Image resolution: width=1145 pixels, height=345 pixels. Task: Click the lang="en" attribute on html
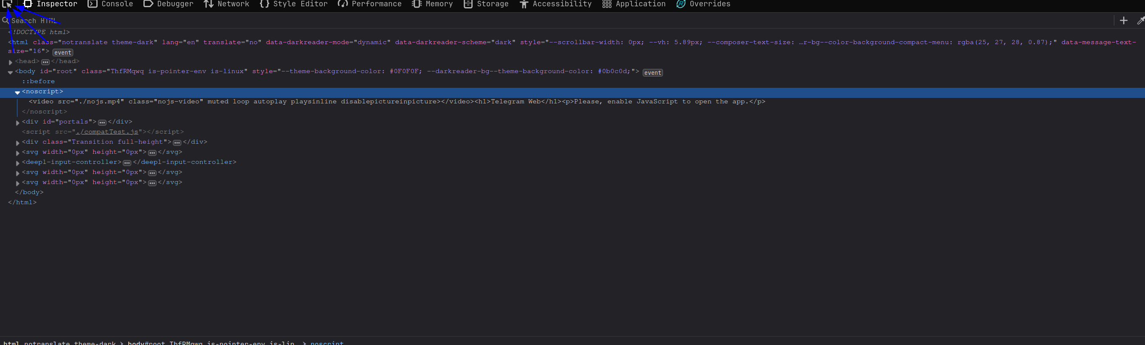pyautogui.click(x=180, y=42)
